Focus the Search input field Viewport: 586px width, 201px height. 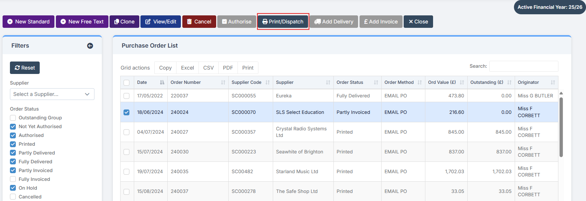coord(524,66)
